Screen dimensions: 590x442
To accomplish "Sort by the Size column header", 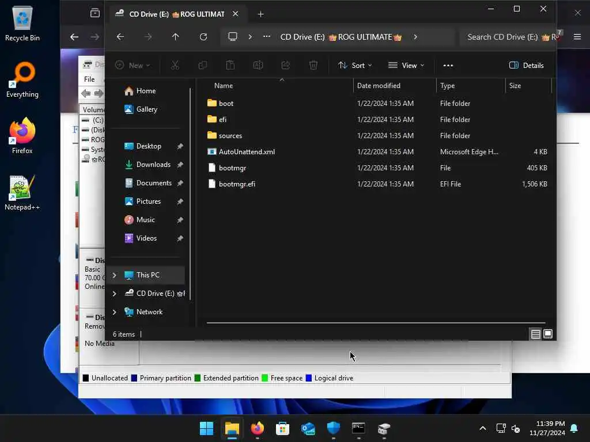I will tap(529, 86).
